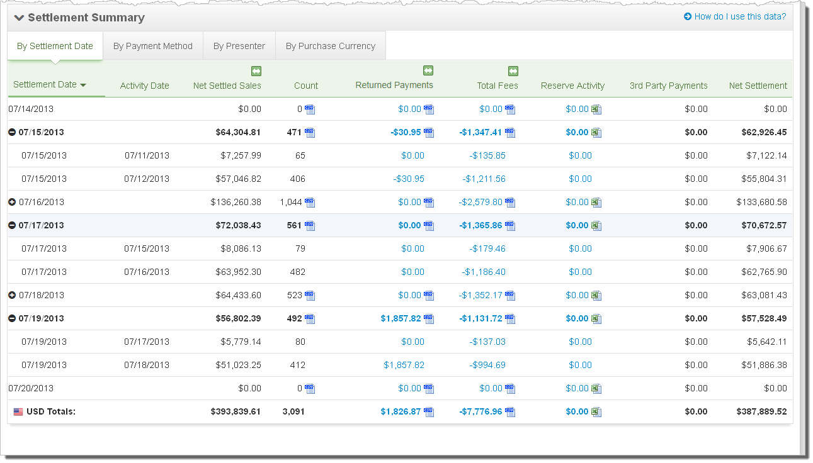Download Count CSV for 07/14/2013 row
Screen dimensions: 813x463
[x=310, y=109]
